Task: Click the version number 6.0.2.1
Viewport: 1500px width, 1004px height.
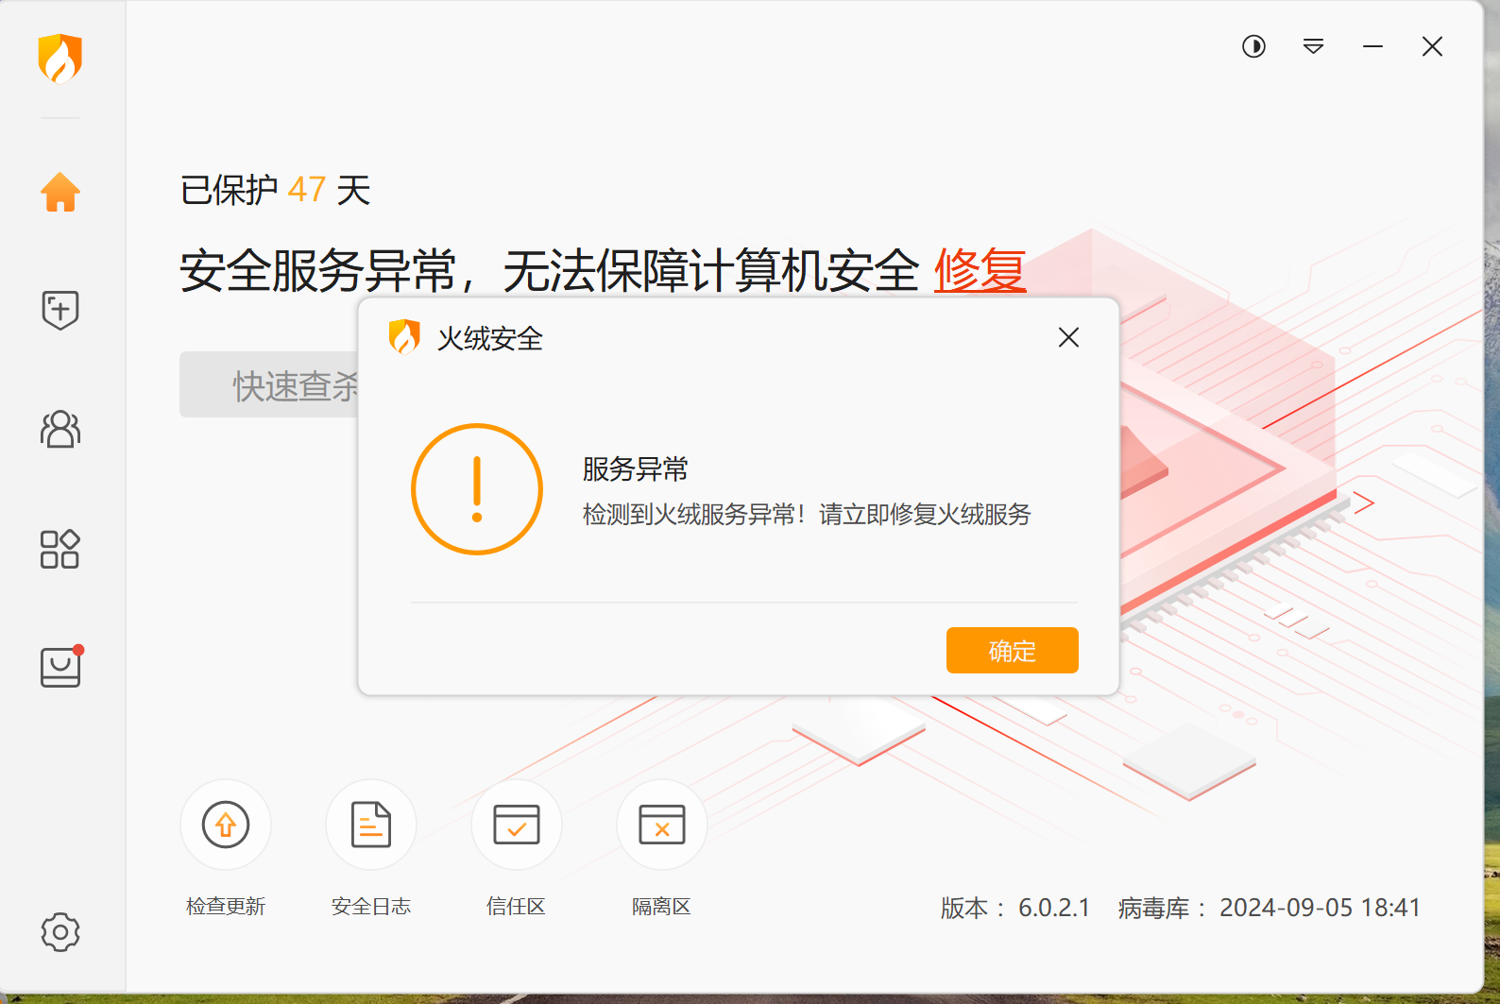Action: [1054, 908]
